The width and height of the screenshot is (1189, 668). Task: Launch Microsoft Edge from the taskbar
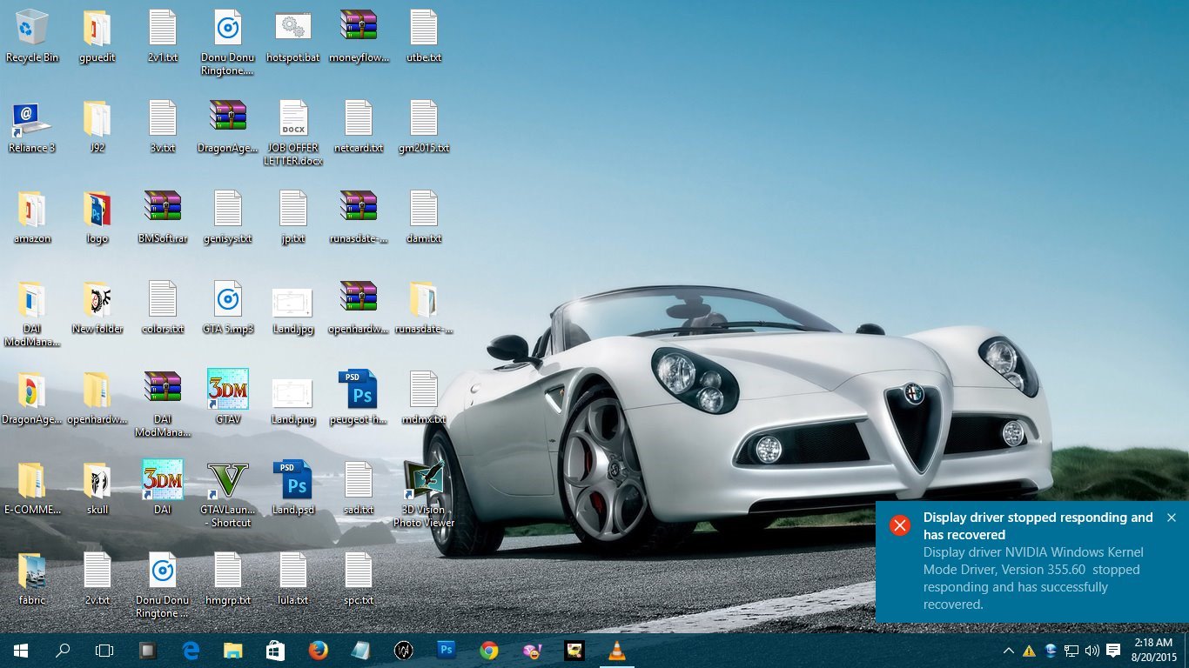pos(191,651)
